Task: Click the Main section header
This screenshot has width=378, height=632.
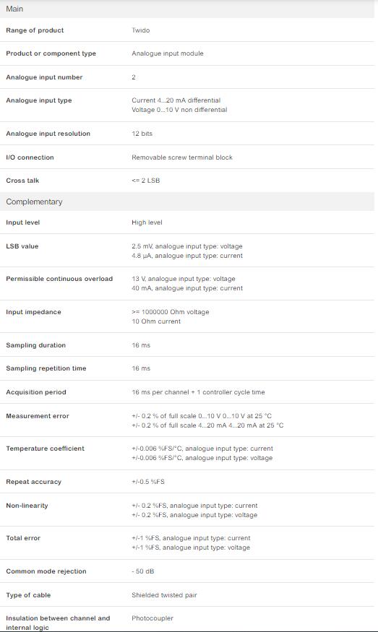Action: (x=186, y=9)
